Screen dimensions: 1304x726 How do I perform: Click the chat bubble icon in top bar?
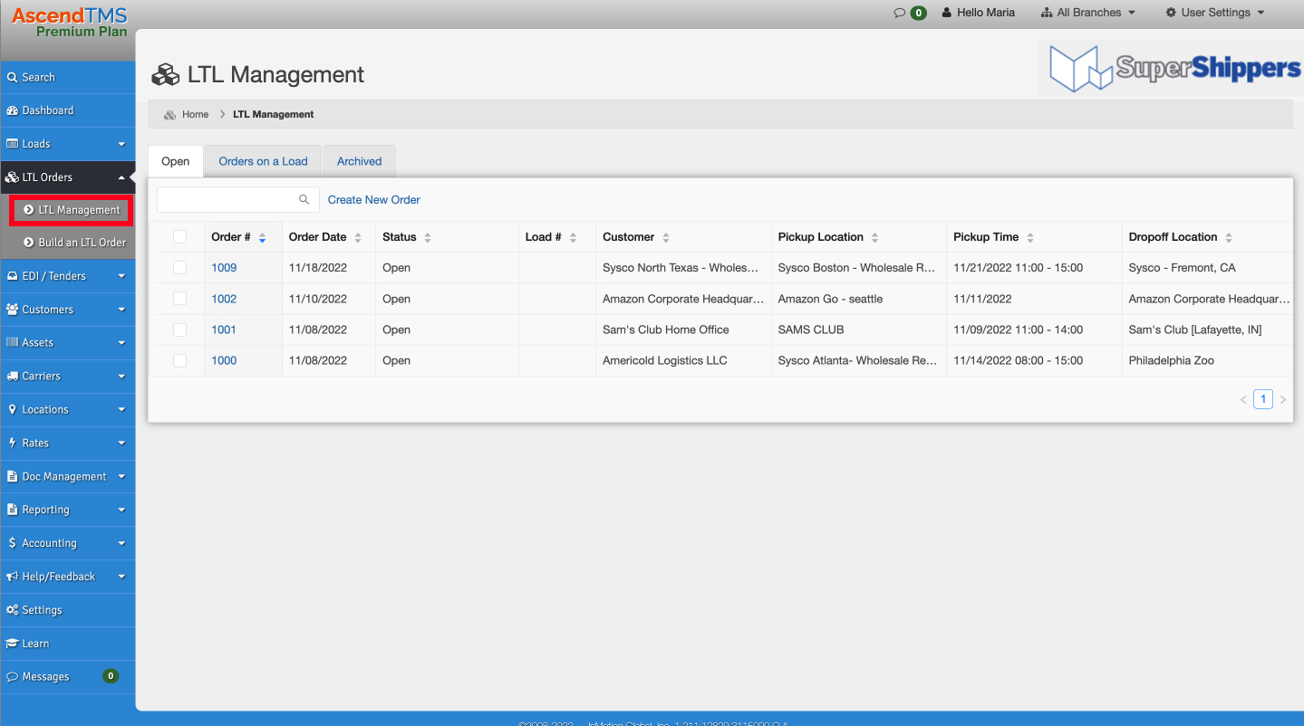(x=900, y=13)
